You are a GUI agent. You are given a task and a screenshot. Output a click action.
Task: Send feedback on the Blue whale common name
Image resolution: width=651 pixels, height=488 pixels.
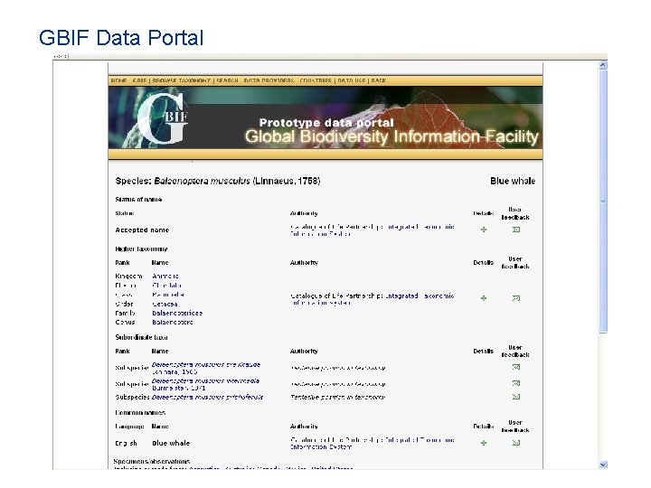(516, 443)
